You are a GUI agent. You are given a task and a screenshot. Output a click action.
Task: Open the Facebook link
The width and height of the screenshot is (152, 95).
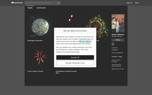[x=115, y=48]
